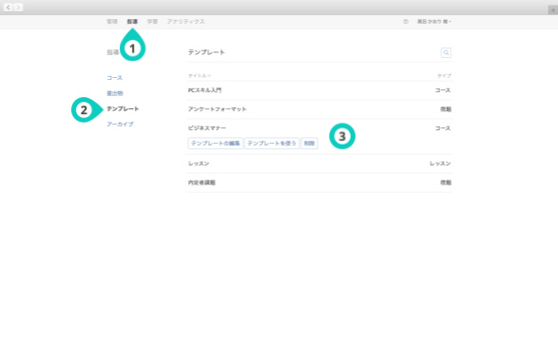Sort the list by the タイトル column header

[200, 76]
